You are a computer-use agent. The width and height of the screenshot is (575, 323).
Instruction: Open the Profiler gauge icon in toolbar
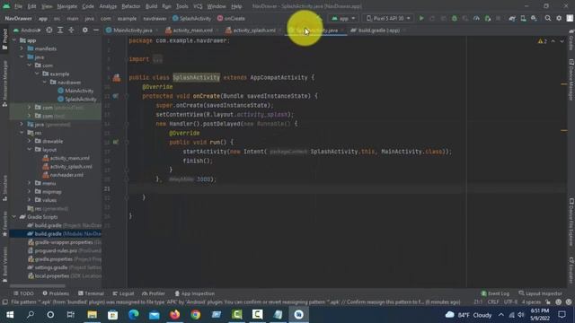point(476,18)
